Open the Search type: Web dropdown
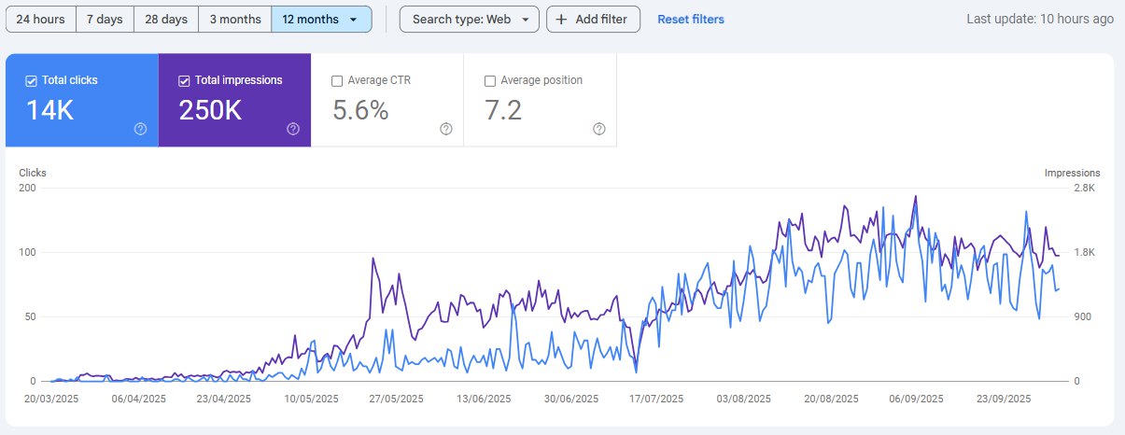 tap(469, 19)
